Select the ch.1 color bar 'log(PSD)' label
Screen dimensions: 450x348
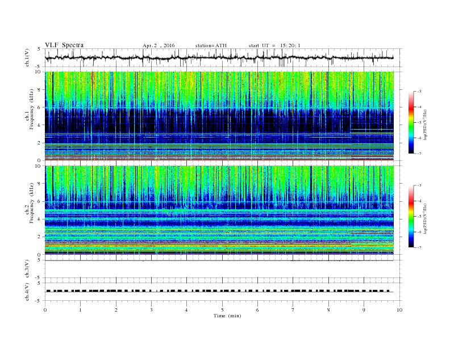425,124
